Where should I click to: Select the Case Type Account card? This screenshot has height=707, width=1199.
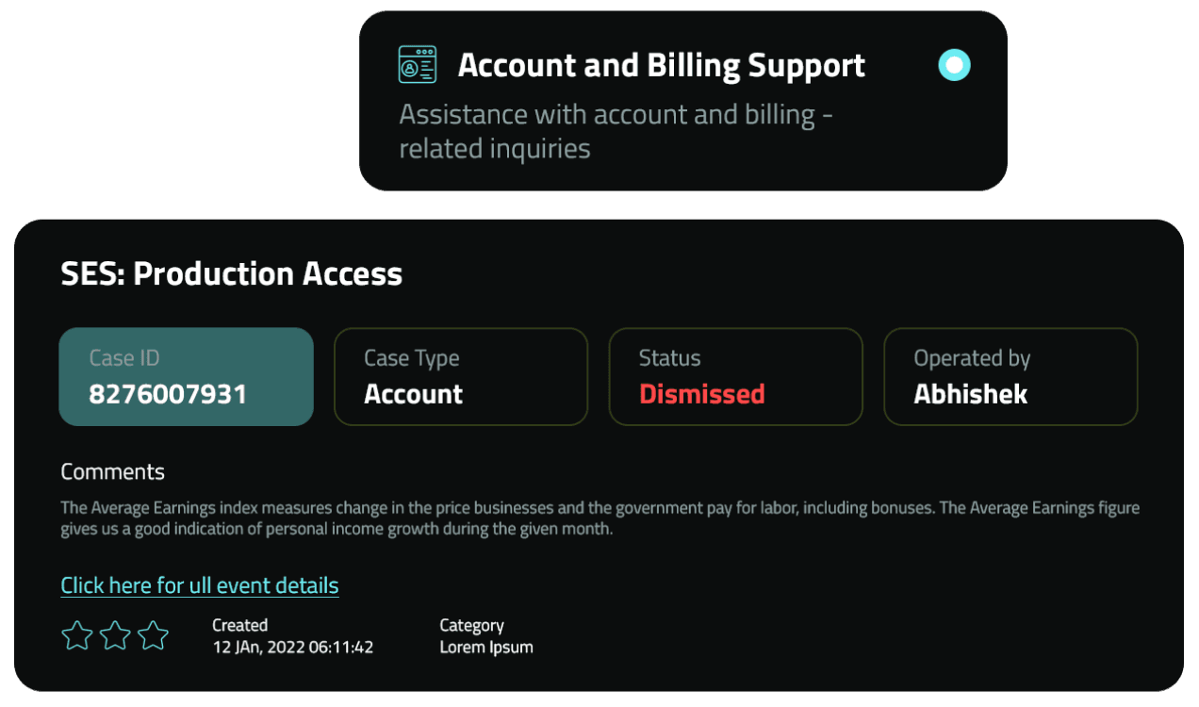pos(461,377)
